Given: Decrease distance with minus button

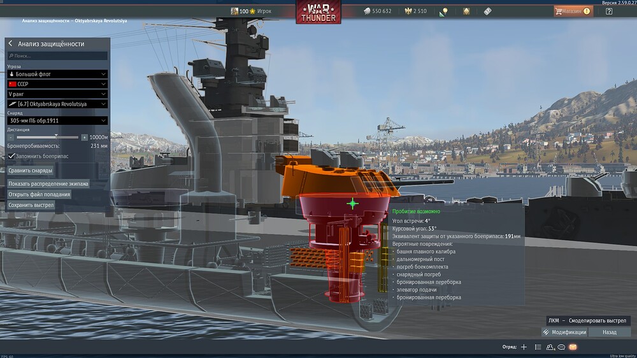Looking at the screenshot, I should click(x=11, y=138).
